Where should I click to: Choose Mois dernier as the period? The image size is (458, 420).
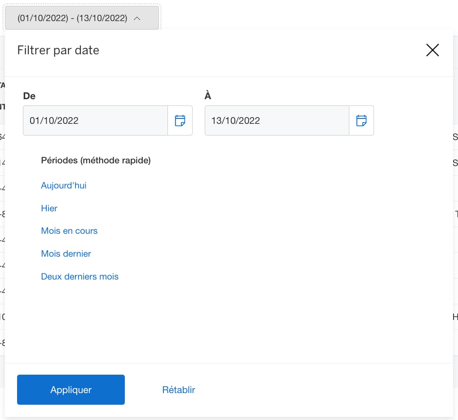tap(66, 254)
